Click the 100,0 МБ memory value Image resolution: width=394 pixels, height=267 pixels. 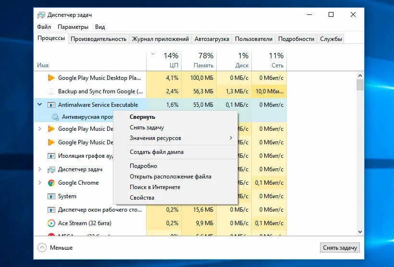tap(201, 78)
